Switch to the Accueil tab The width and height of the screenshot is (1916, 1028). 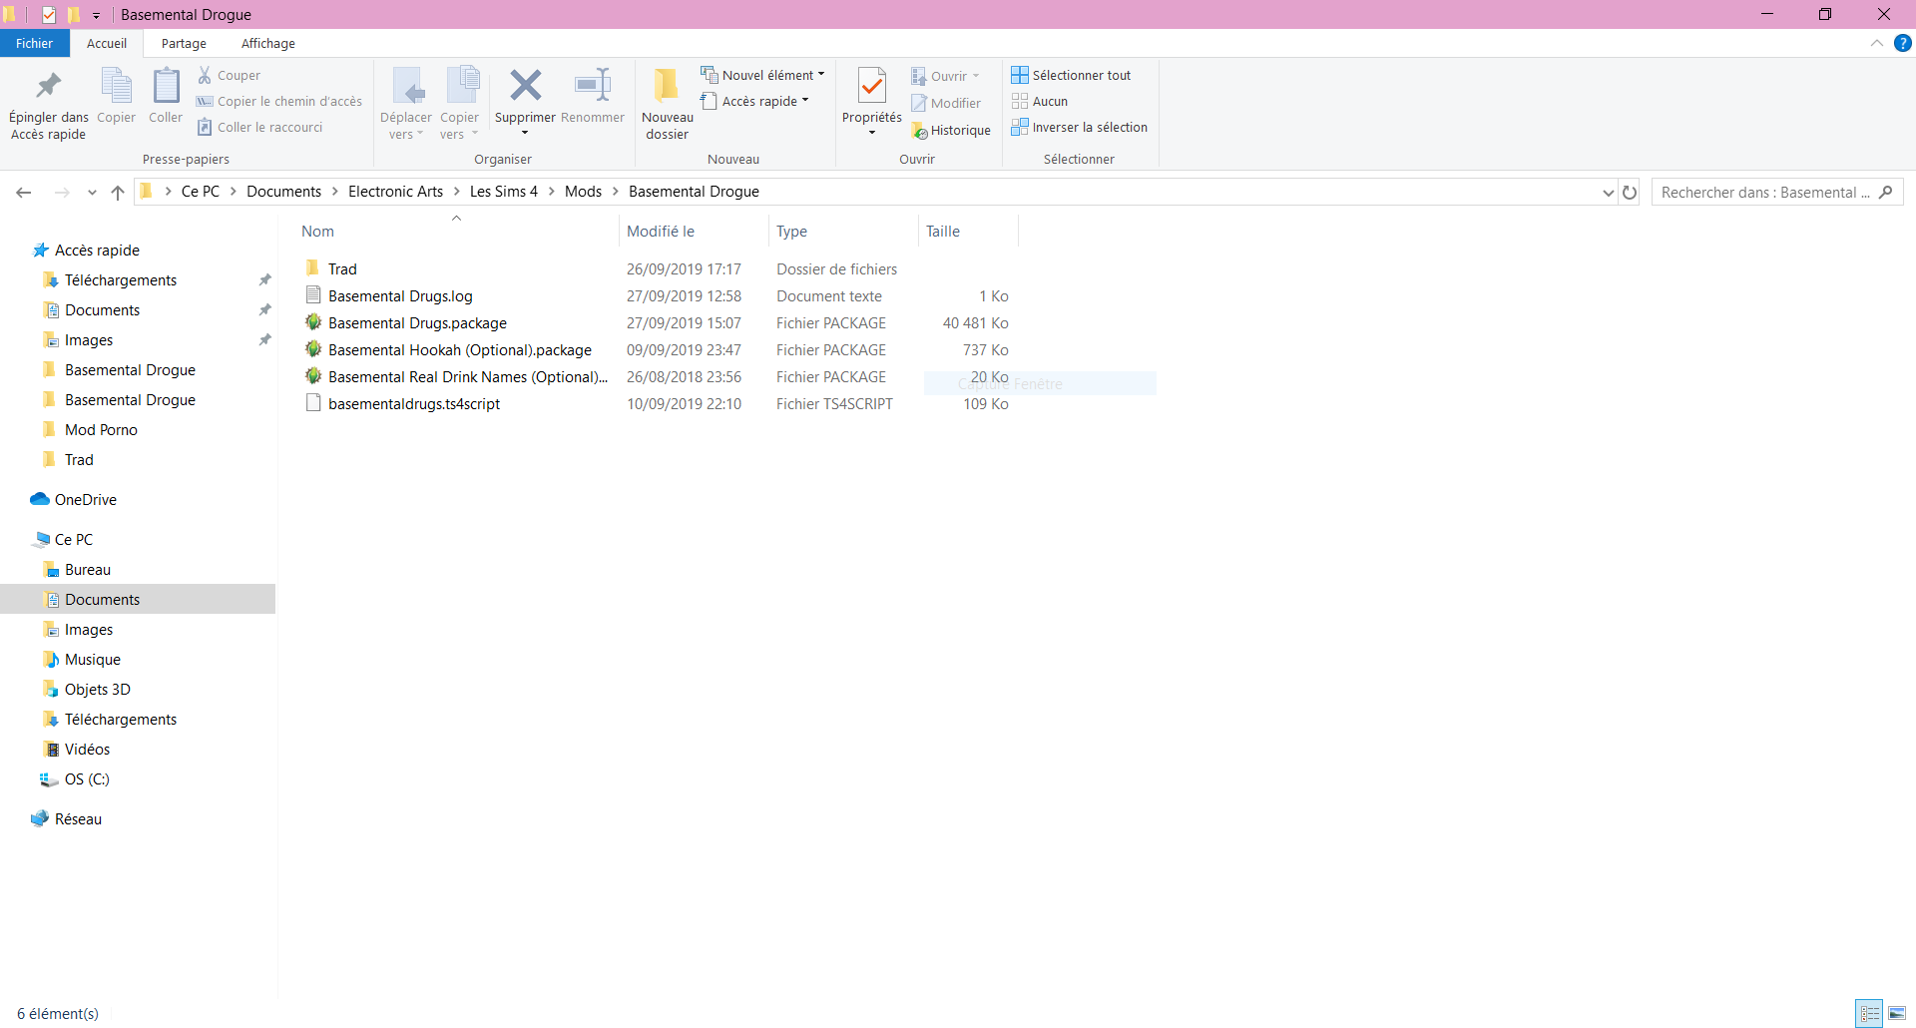tap(107, 43)
